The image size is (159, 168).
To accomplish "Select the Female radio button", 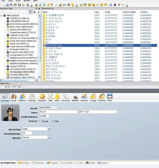I will point(40,121).
